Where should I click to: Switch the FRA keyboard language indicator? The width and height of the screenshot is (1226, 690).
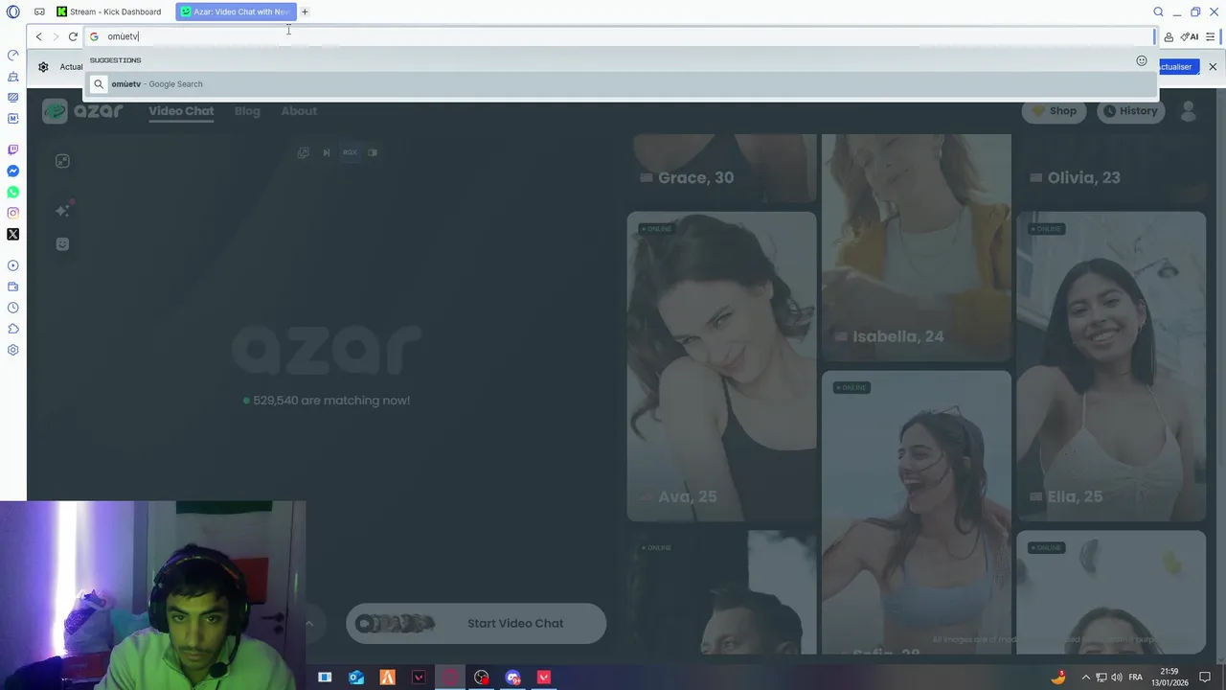[x=1136, y=678]
